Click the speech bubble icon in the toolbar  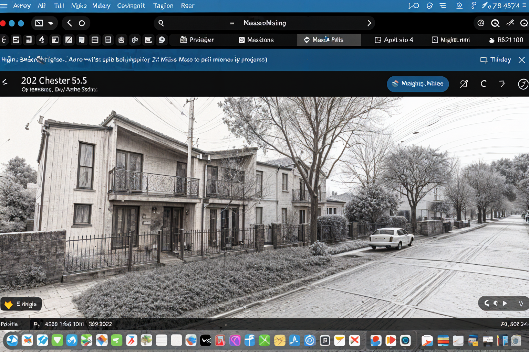click(x=162, y=40)
